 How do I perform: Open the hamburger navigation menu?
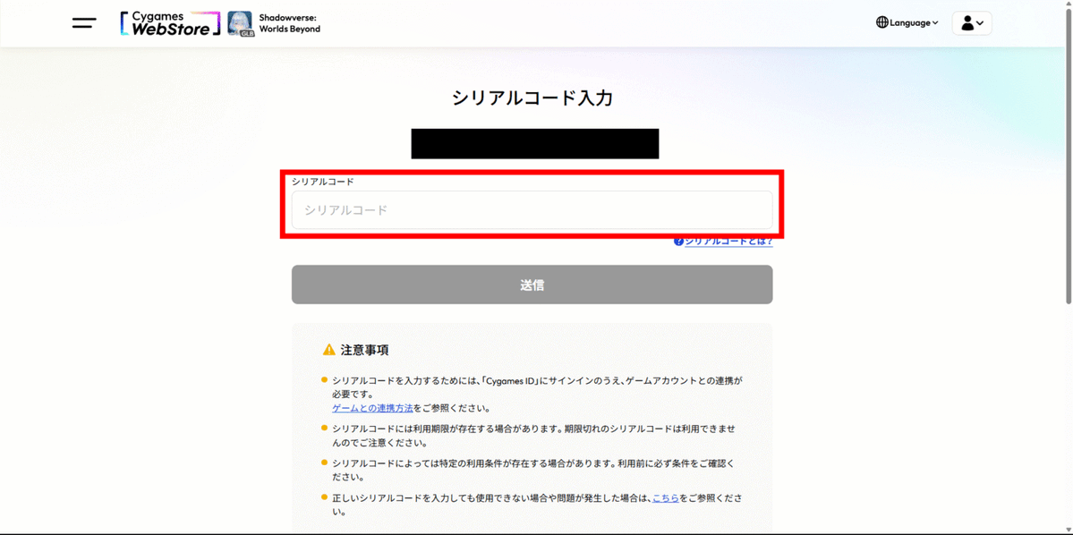(84, 22)
